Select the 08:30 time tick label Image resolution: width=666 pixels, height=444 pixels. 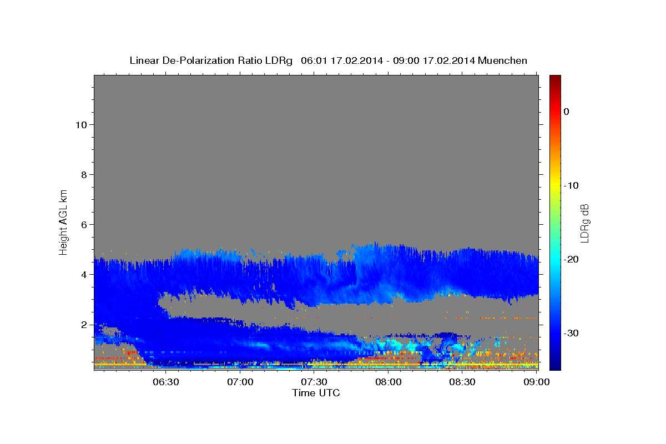pos(462,382)
